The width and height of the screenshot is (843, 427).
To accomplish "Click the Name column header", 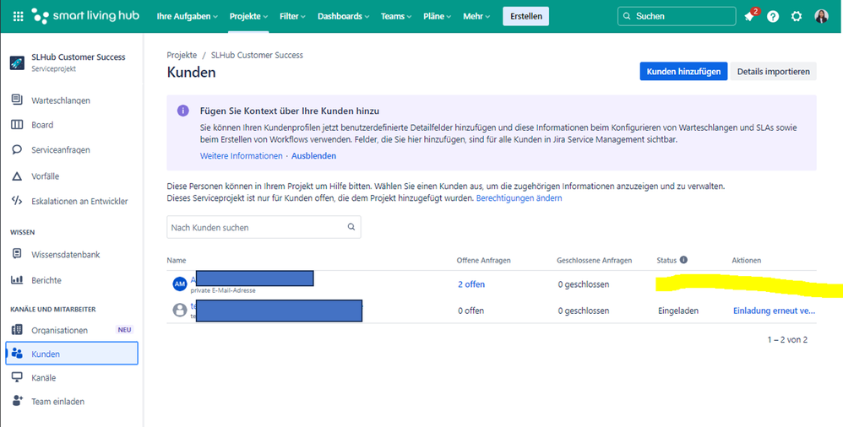I will coord(177,260).
